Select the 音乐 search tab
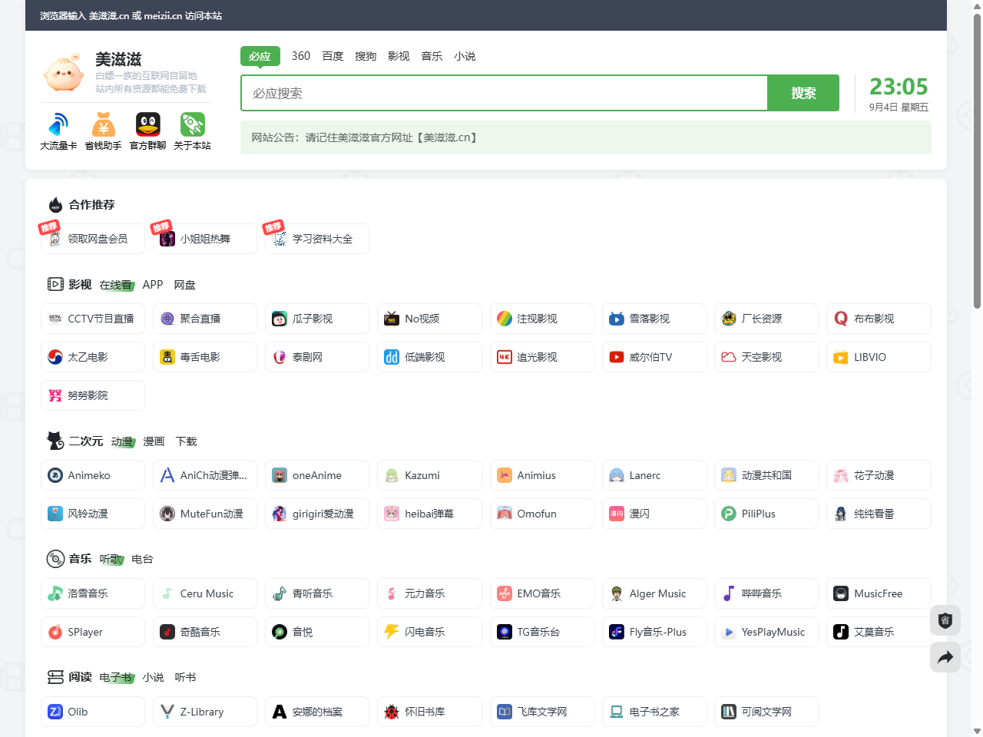 click(x=432, y=56)
